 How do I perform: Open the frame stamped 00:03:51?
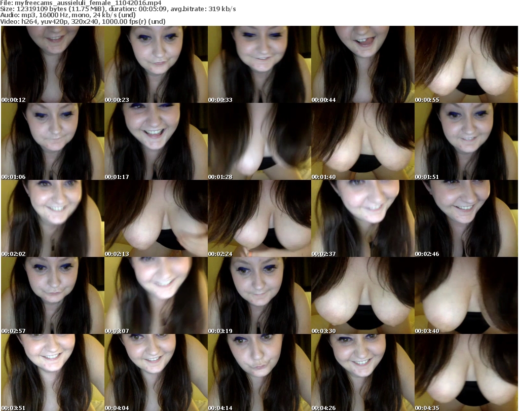point(53,372)
